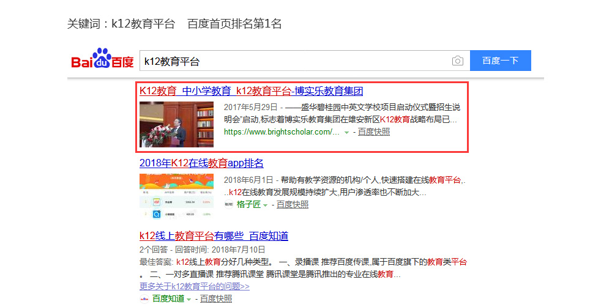Open 2018年K12在线教育app排名 result title
The width and height of the screenshot is (612, 307).
(x=201, y=163)
